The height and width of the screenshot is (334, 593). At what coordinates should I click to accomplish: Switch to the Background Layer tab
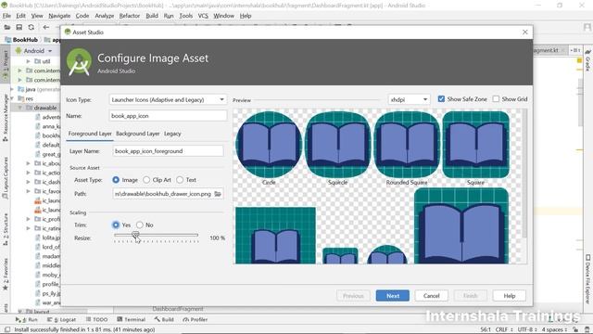coord(138,134)
